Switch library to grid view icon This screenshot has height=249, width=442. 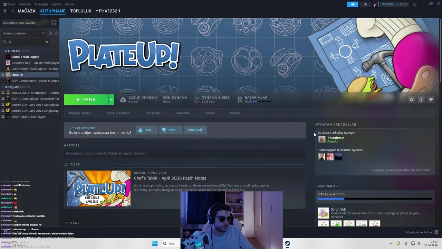coord(54,22)
